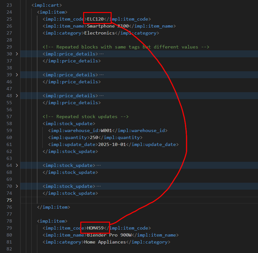This screenshot has width=258, height=253.
Task: Click the comment about repeated blocks
Action: pos(126,47)
